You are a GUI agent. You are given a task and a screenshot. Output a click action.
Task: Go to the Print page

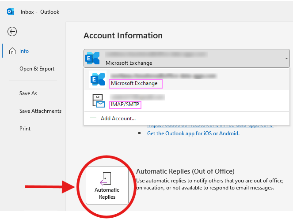pyautogui.click(x=25, y=129)
